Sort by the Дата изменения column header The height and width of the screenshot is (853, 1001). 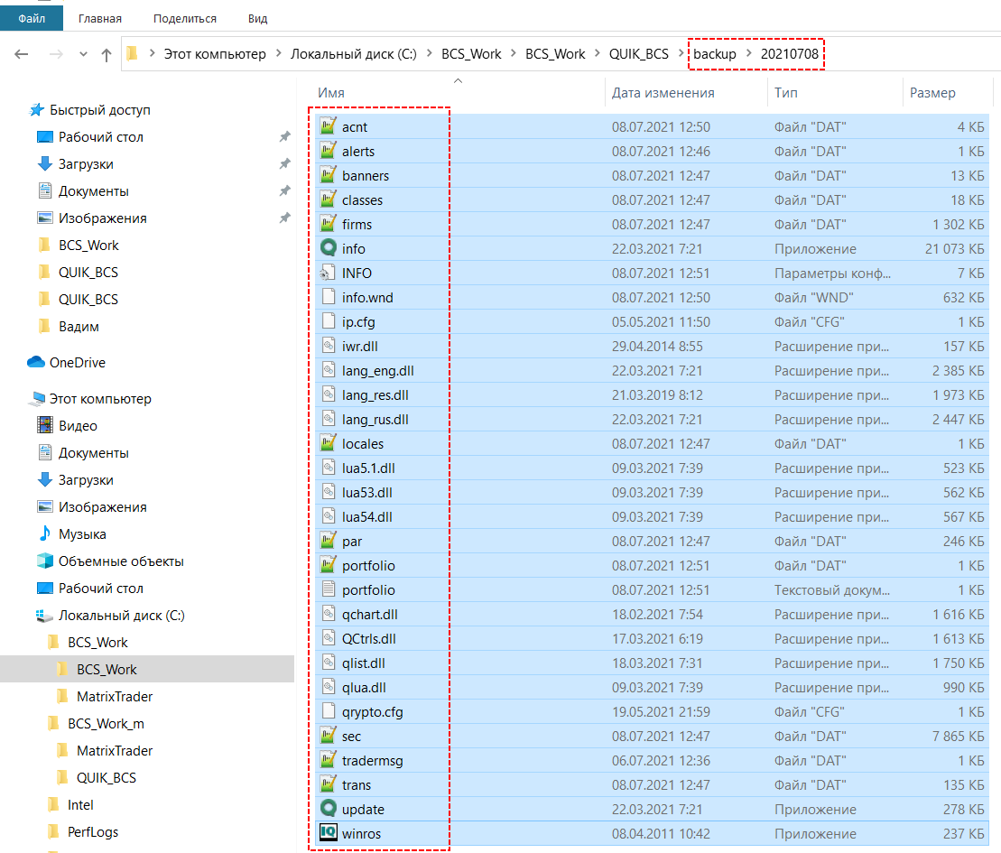663,93
